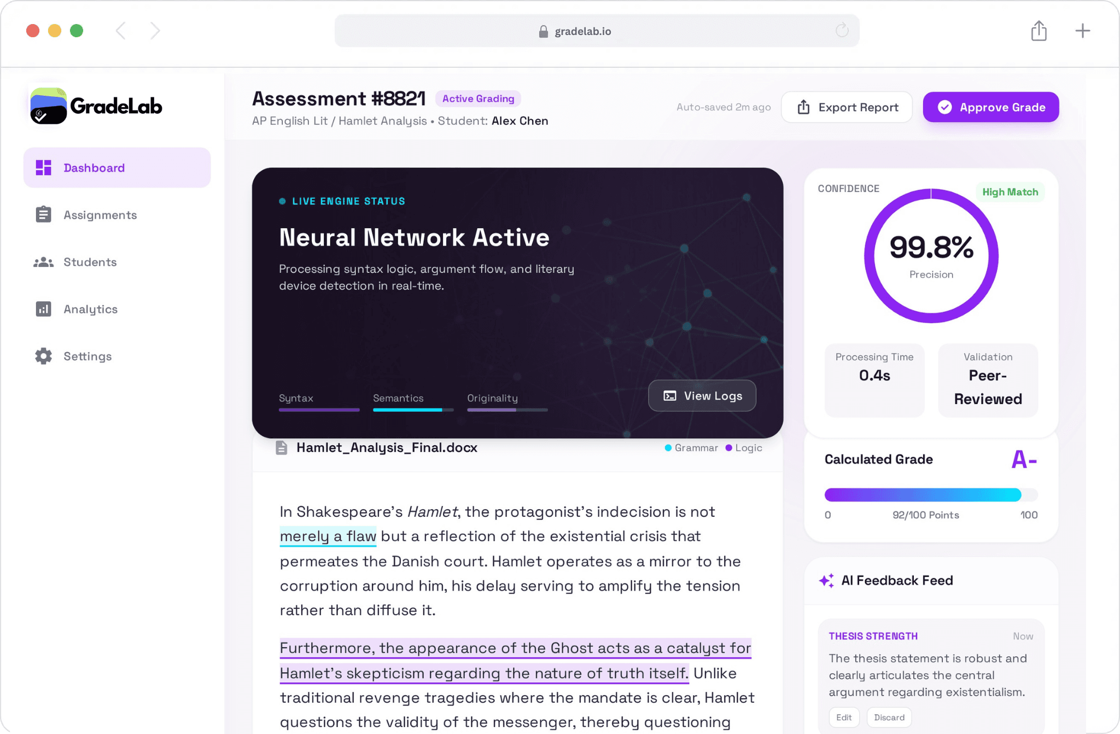Screen dimensions: 1120x734
Task: Open Settings via the gear icon
Action: pyautogui.click(x=43, y=356)
